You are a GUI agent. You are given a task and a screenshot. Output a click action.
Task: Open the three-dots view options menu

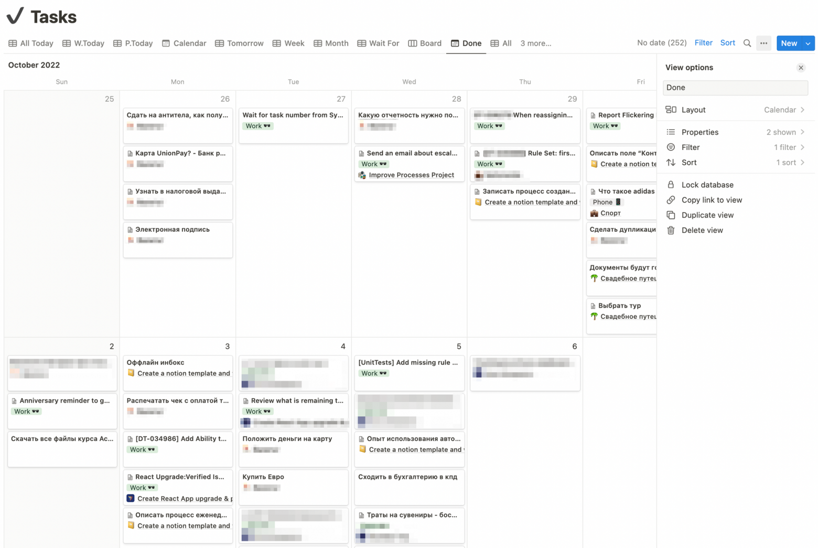[x=763, y=43]
